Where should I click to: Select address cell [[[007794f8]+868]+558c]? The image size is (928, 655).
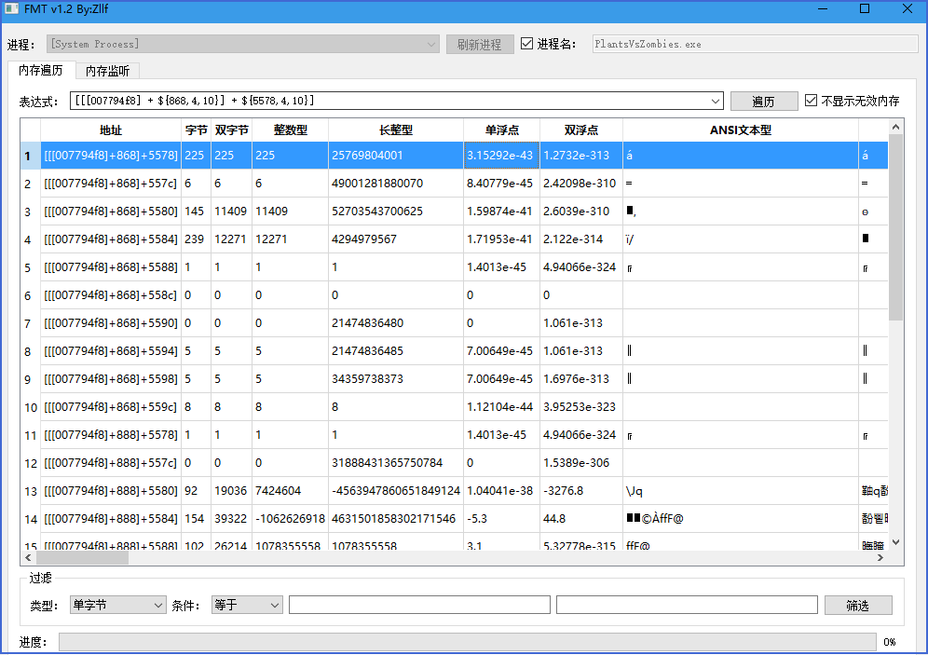point(111,295)
